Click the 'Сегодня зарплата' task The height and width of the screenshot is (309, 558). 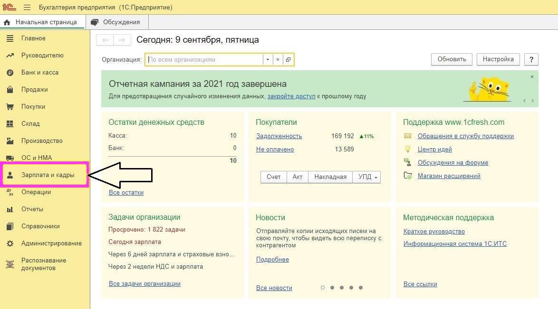[x=135, y=242]
